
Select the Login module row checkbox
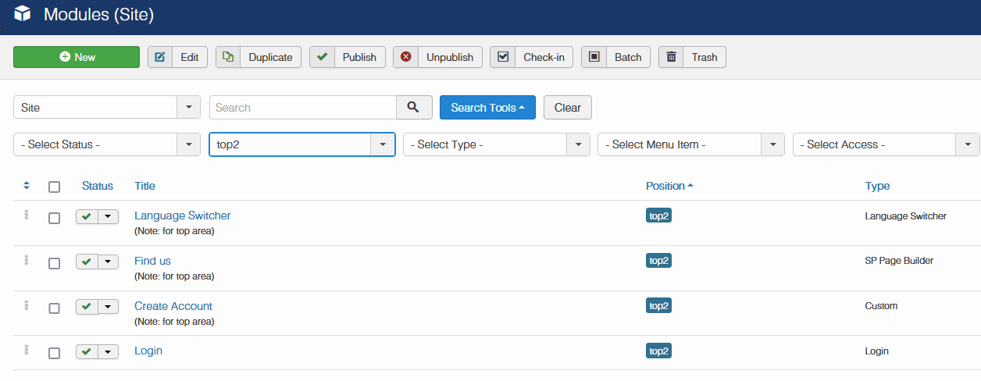(54, 353)
